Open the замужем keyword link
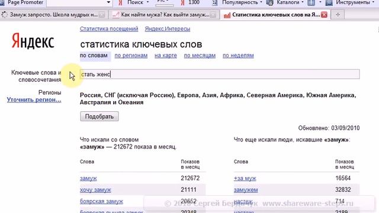The image size is (379, 213). point(246,190)
